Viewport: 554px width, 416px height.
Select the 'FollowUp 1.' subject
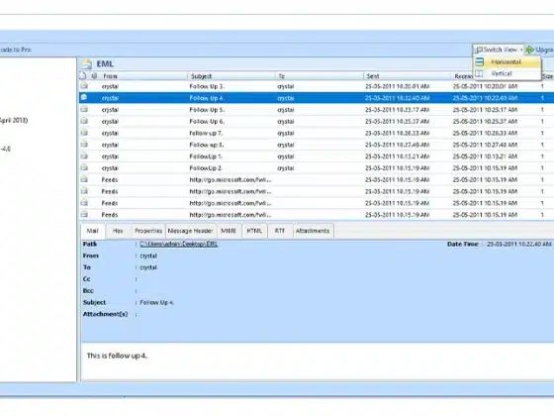(x=206, y=156)
